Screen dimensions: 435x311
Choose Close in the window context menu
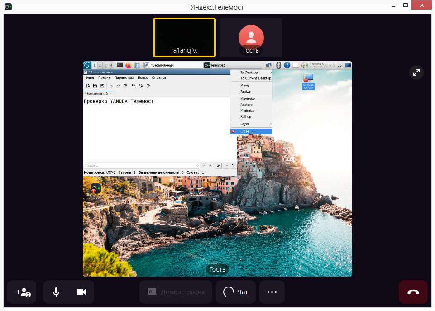(x=251, y=131)
